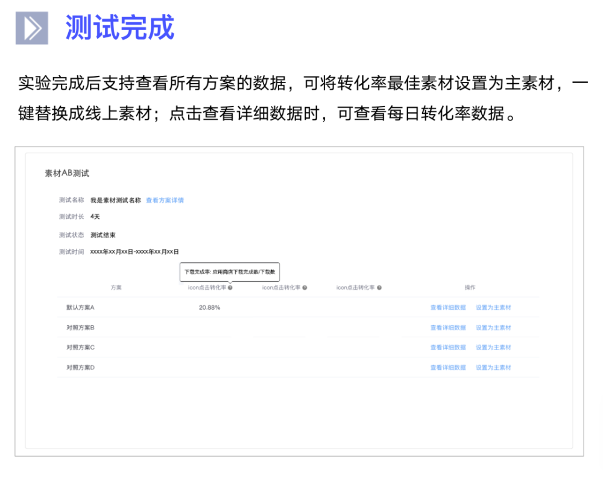
Task: View 查看详细数据 for 对照方案B
Action: 448,327
